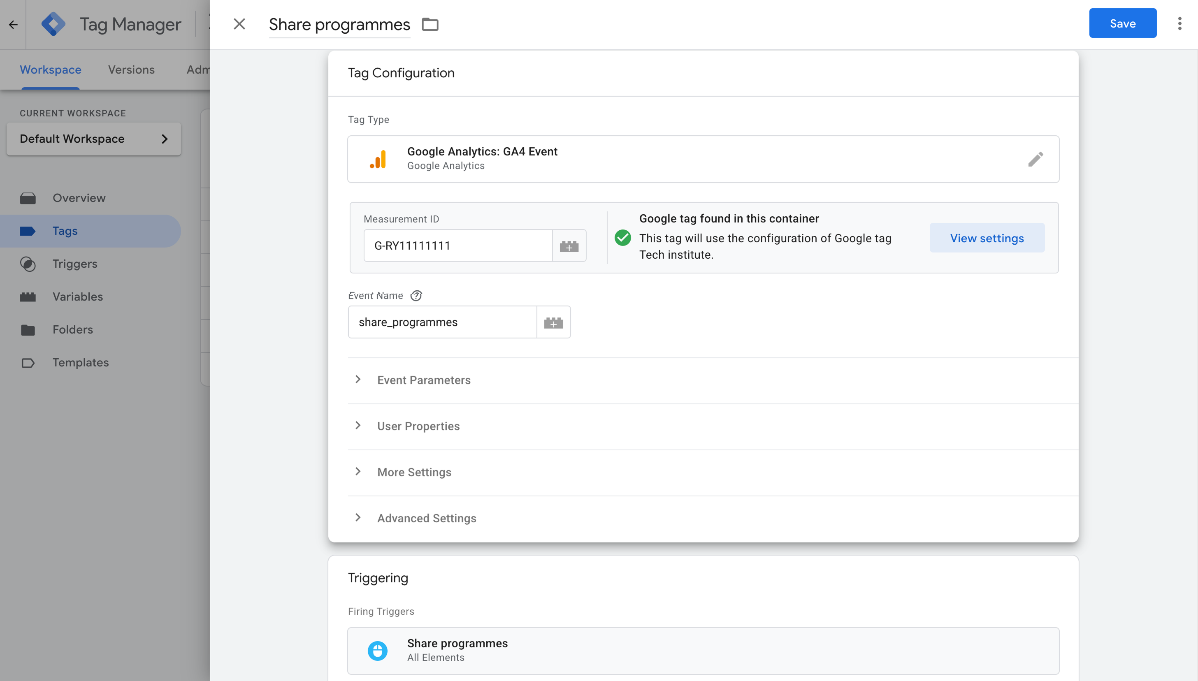This screenshot has width=1198, height=681.
Task: Click the CURRENT WORKSPACE label
Action: pos(73,113)
